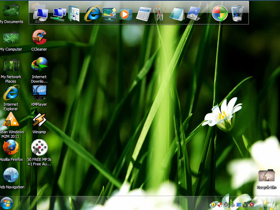280x210 pixels.
Task: Launch Internet Explorer from the dock
Action: [x=92, y=13]
